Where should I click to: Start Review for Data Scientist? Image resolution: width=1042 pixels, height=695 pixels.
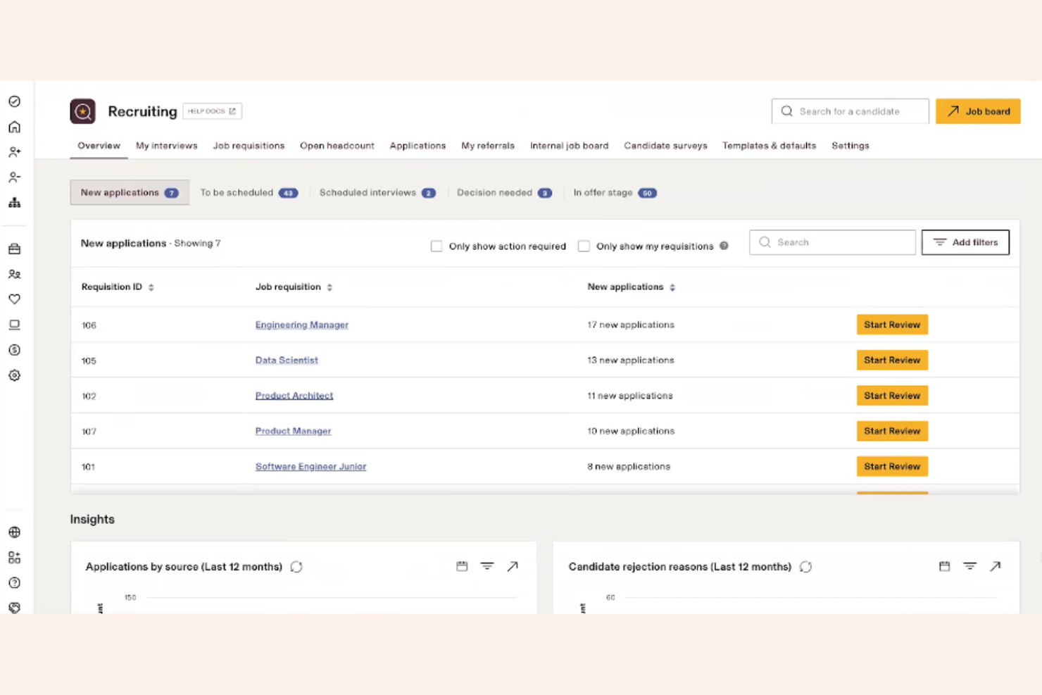pos(891,360)
